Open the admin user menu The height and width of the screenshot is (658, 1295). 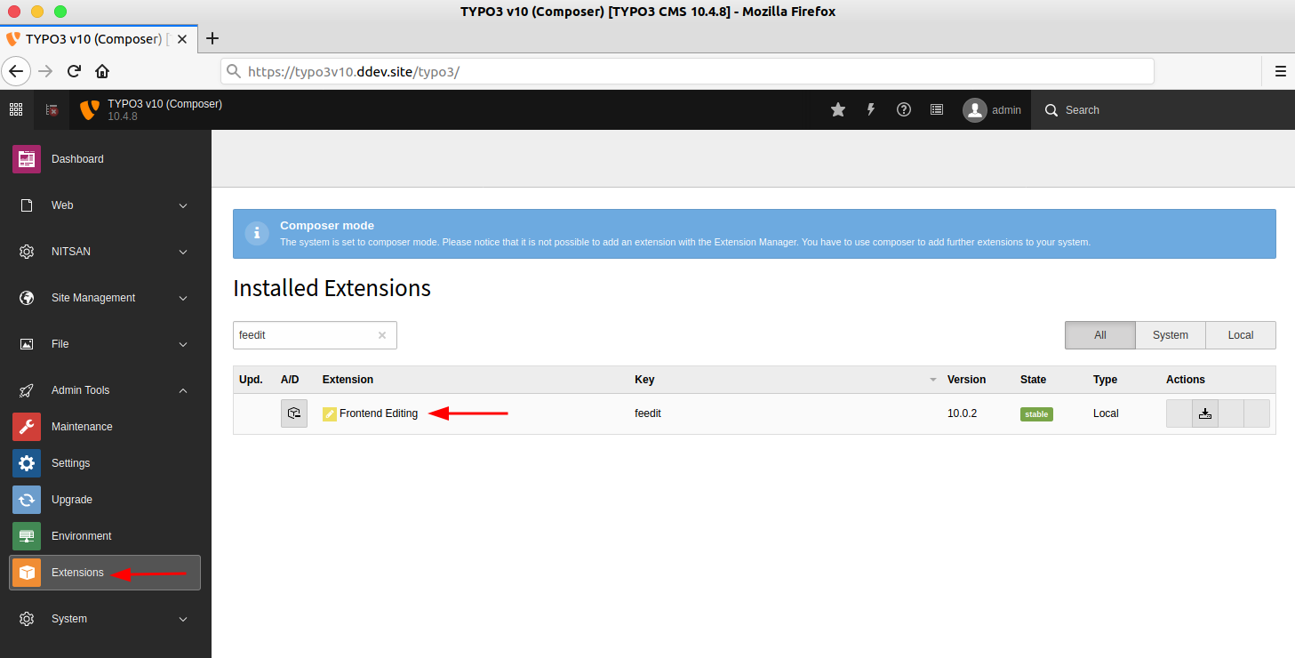(993, 110)
